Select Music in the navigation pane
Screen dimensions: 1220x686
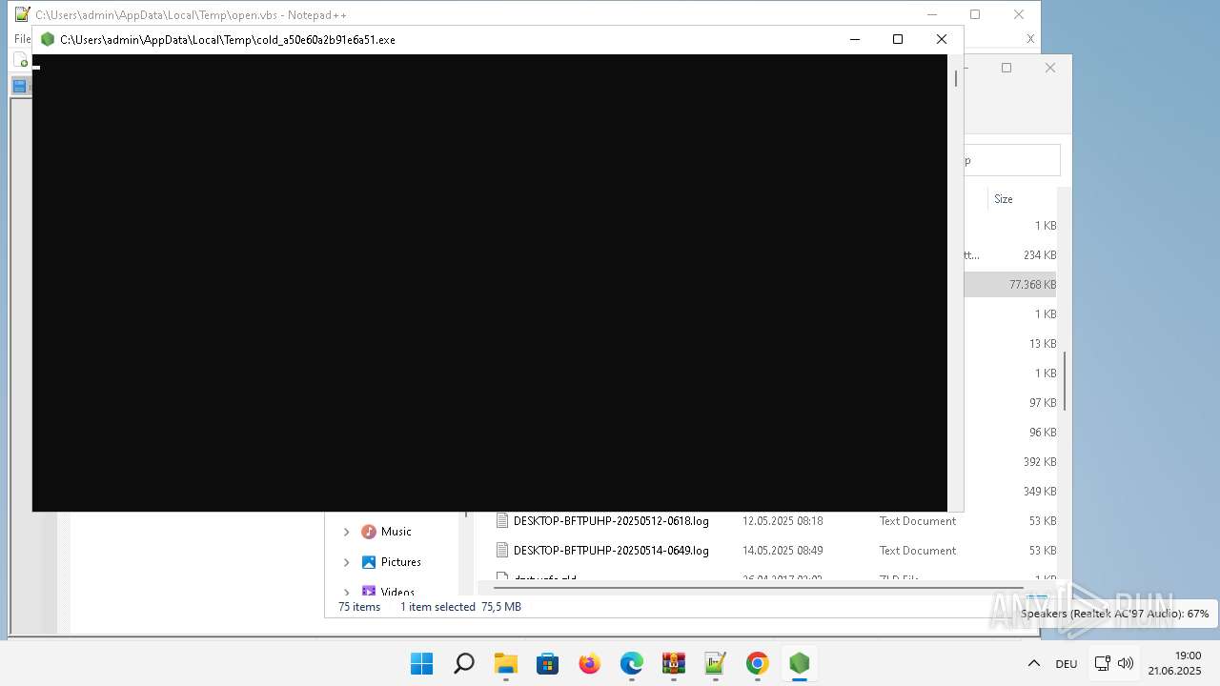[396, 532]
